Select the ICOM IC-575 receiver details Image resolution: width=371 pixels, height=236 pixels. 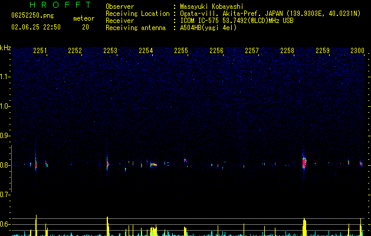coord(237,21)
